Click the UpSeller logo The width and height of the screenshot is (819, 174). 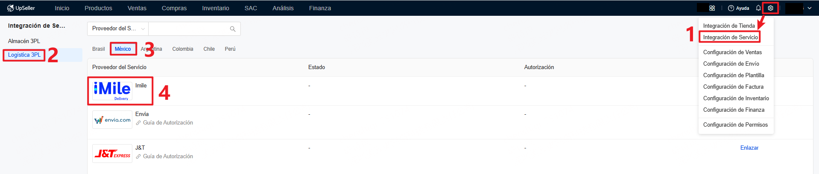tap(21, 8)
